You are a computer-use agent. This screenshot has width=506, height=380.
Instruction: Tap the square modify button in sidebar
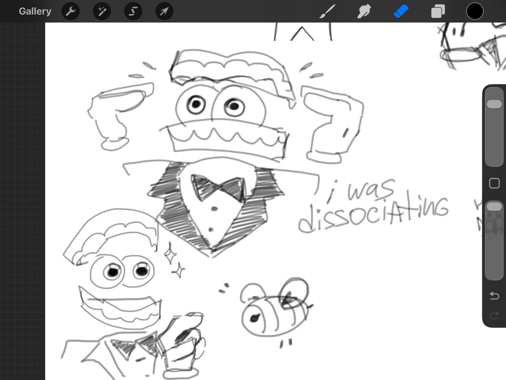pyautogui.click(x=494, y=183)
